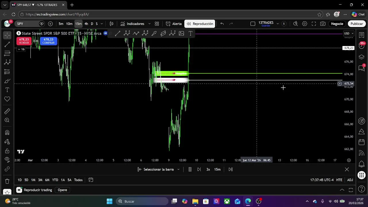This screenshot has height=207, width=368.
Task: Jump to real-time in replay
Action: [x=231, y=169]
